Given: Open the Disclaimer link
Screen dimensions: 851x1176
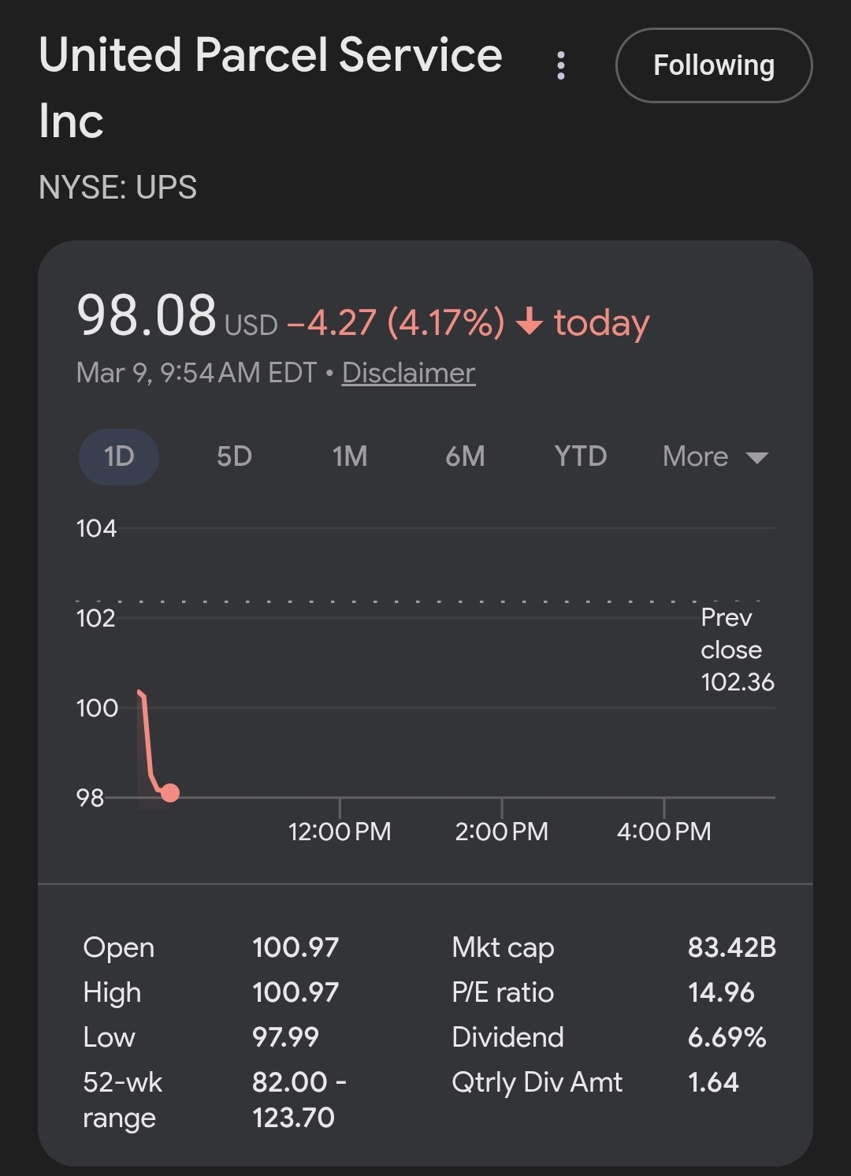Looking at the screenshot, I should coord(408,373).
